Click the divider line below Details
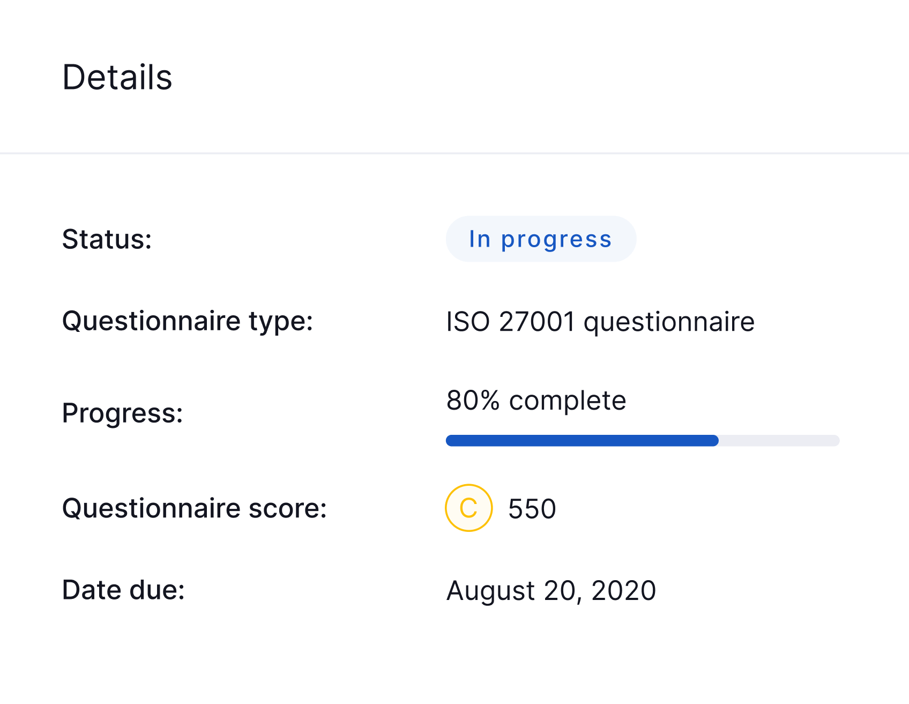 (455, 153)
